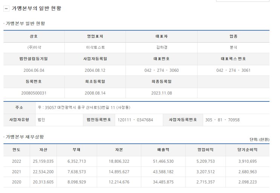The height and width of the screenshot is (193, 280).
Task: Select business entity type 법인 value
Action: click(41, 119)
